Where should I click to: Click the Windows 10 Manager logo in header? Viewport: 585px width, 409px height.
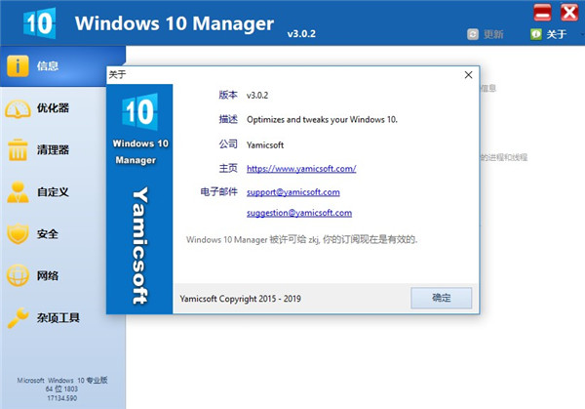coord(40,23)
